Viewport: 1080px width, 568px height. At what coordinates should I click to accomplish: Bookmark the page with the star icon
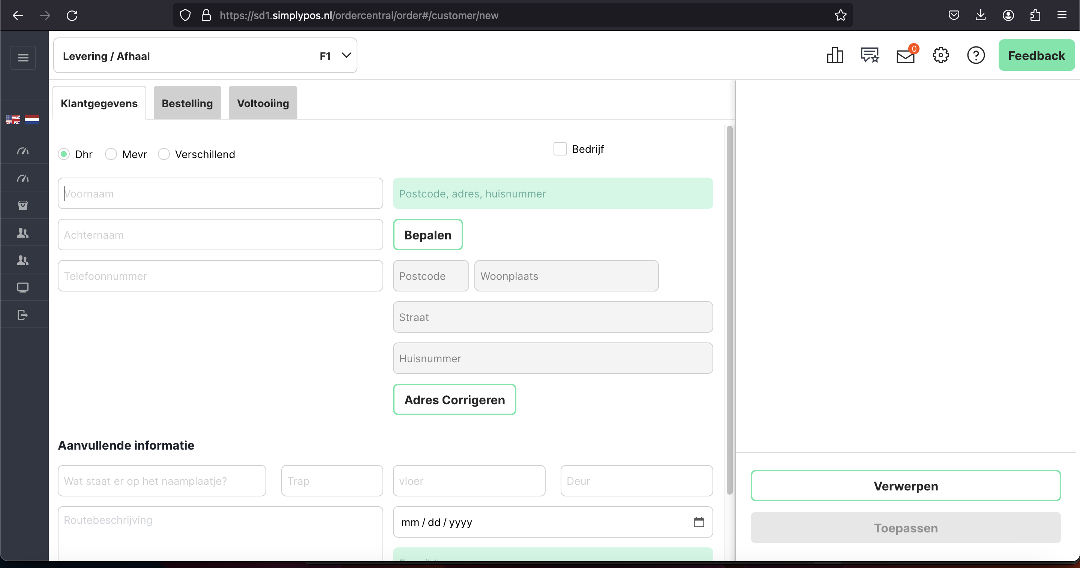(841, 15)
